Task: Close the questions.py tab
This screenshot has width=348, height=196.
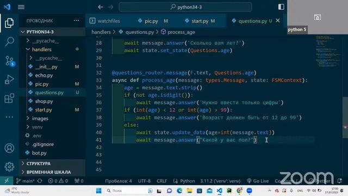Action: click(x=278, y=21)
